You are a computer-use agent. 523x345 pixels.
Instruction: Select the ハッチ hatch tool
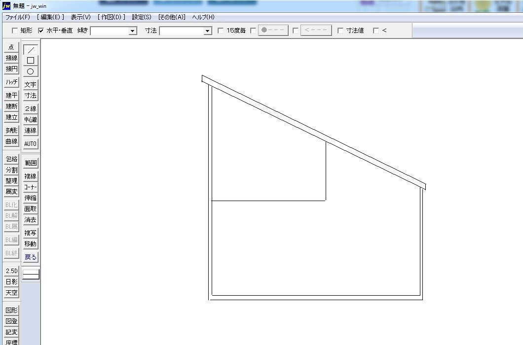click(11, 82)
